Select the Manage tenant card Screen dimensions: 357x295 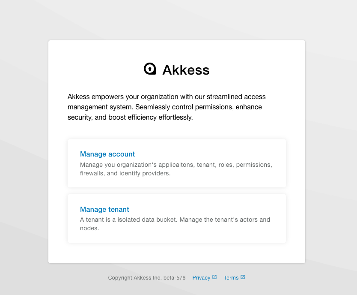coord(177,218)
